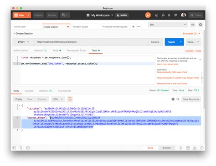Search within the response body icon
This screenshot has width=216, height=166.
(178, 99)
